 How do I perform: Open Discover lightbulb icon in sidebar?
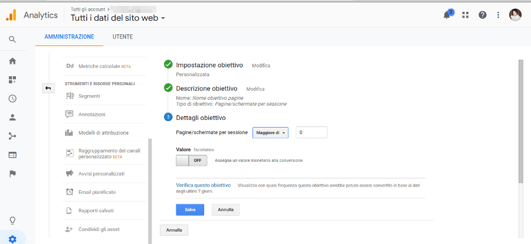12,220
